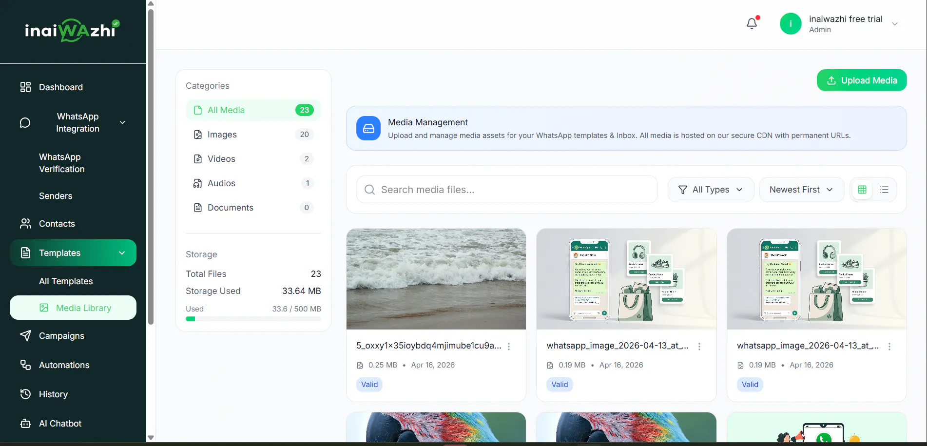Click the storage used progress bar
The image size is (927, 446).
(x=253, y=319)
